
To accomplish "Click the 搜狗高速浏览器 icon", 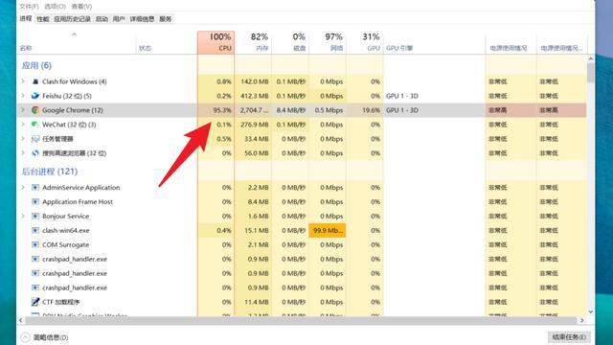I will pyautogui.click(x=35, y=153).
